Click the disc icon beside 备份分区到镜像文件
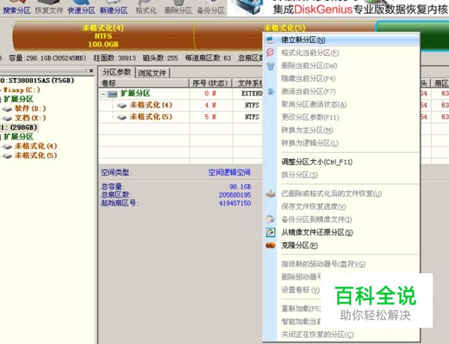The width and height of the screenshot is (449, 344). (270, 219)
